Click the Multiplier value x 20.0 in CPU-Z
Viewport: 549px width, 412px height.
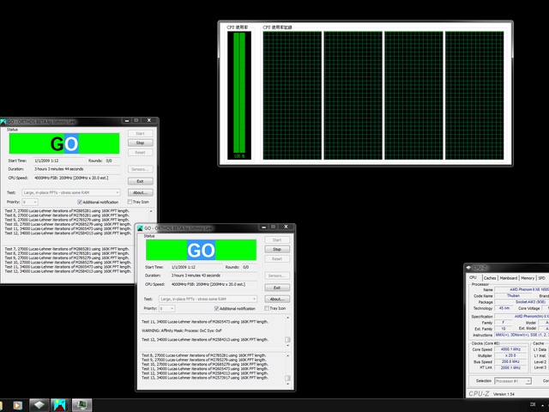(x=511, y=355)
